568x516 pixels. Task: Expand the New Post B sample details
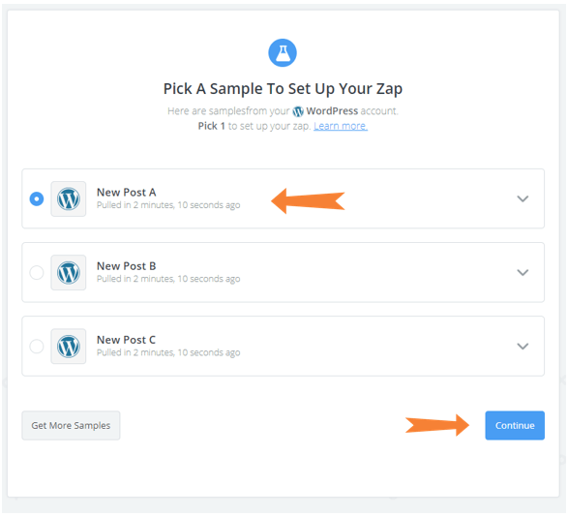pyautogui.click(x=523, y=272)
